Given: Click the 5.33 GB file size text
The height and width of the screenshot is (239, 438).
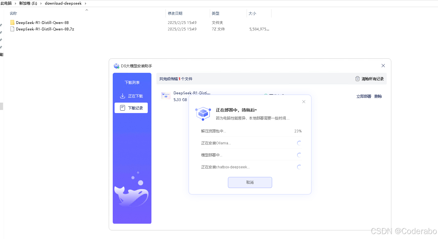Looking at the screenshot, I should (x=180, y=100).
